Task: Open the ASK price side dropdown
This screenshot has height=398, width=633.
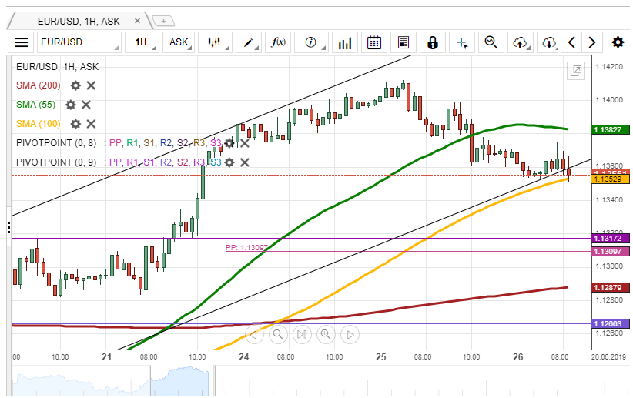Action: click(x=179, y=42)
